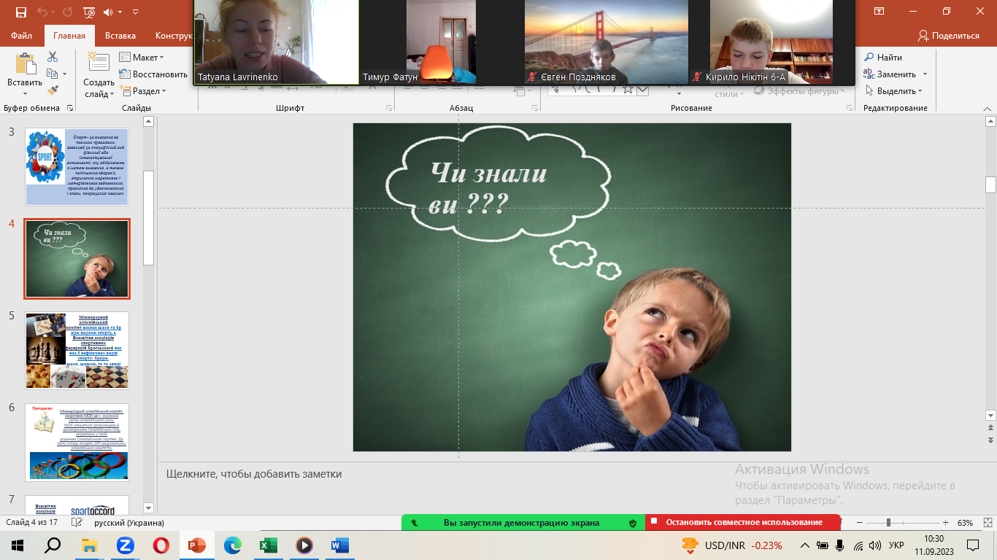
Task: Expand the Раздел section dropdown
Action: point(145,91)
